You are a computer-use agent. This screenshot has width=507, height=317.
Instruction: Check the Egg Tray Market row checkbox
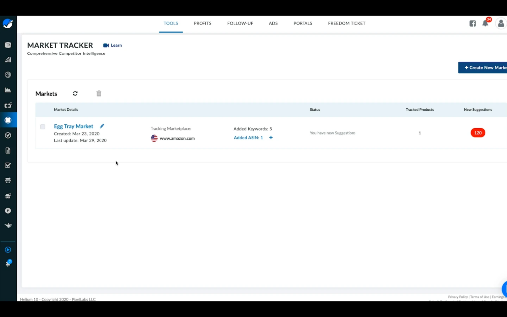(43, 127)
